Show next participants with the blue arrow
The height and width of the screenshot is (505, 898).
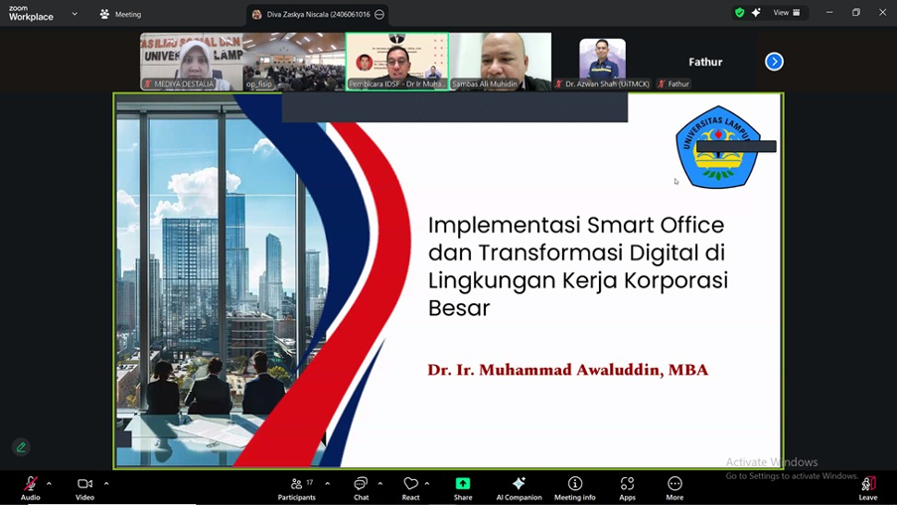(774, 62)
